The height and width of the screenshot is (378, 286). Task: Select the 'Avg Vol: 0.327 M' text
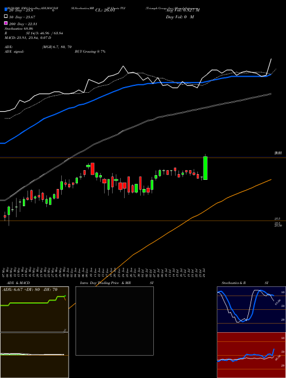[182, 10]
